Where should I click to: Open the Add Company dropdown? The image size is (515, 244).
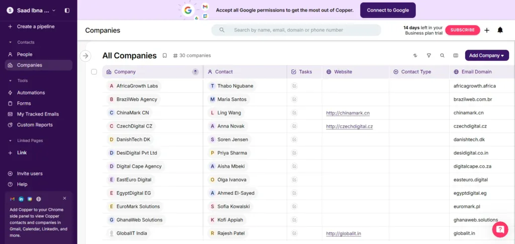pos(487,56)
